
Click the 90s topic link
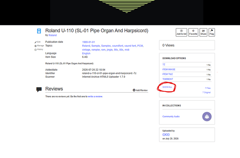[116, 50]
